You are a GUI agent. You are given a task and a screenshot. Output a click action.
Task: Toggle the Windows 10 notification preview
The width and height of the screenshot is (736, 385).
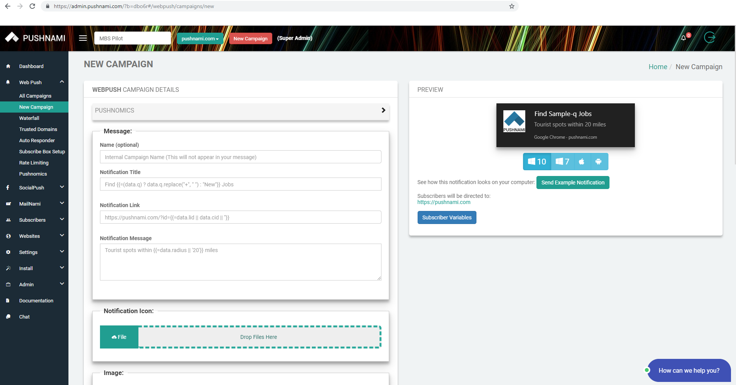[x=537, y=161]
